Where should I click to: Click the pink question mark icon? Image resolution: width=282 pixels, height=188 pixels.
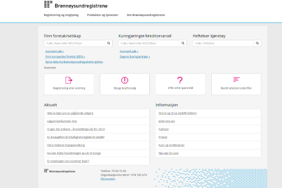point(180,80)
